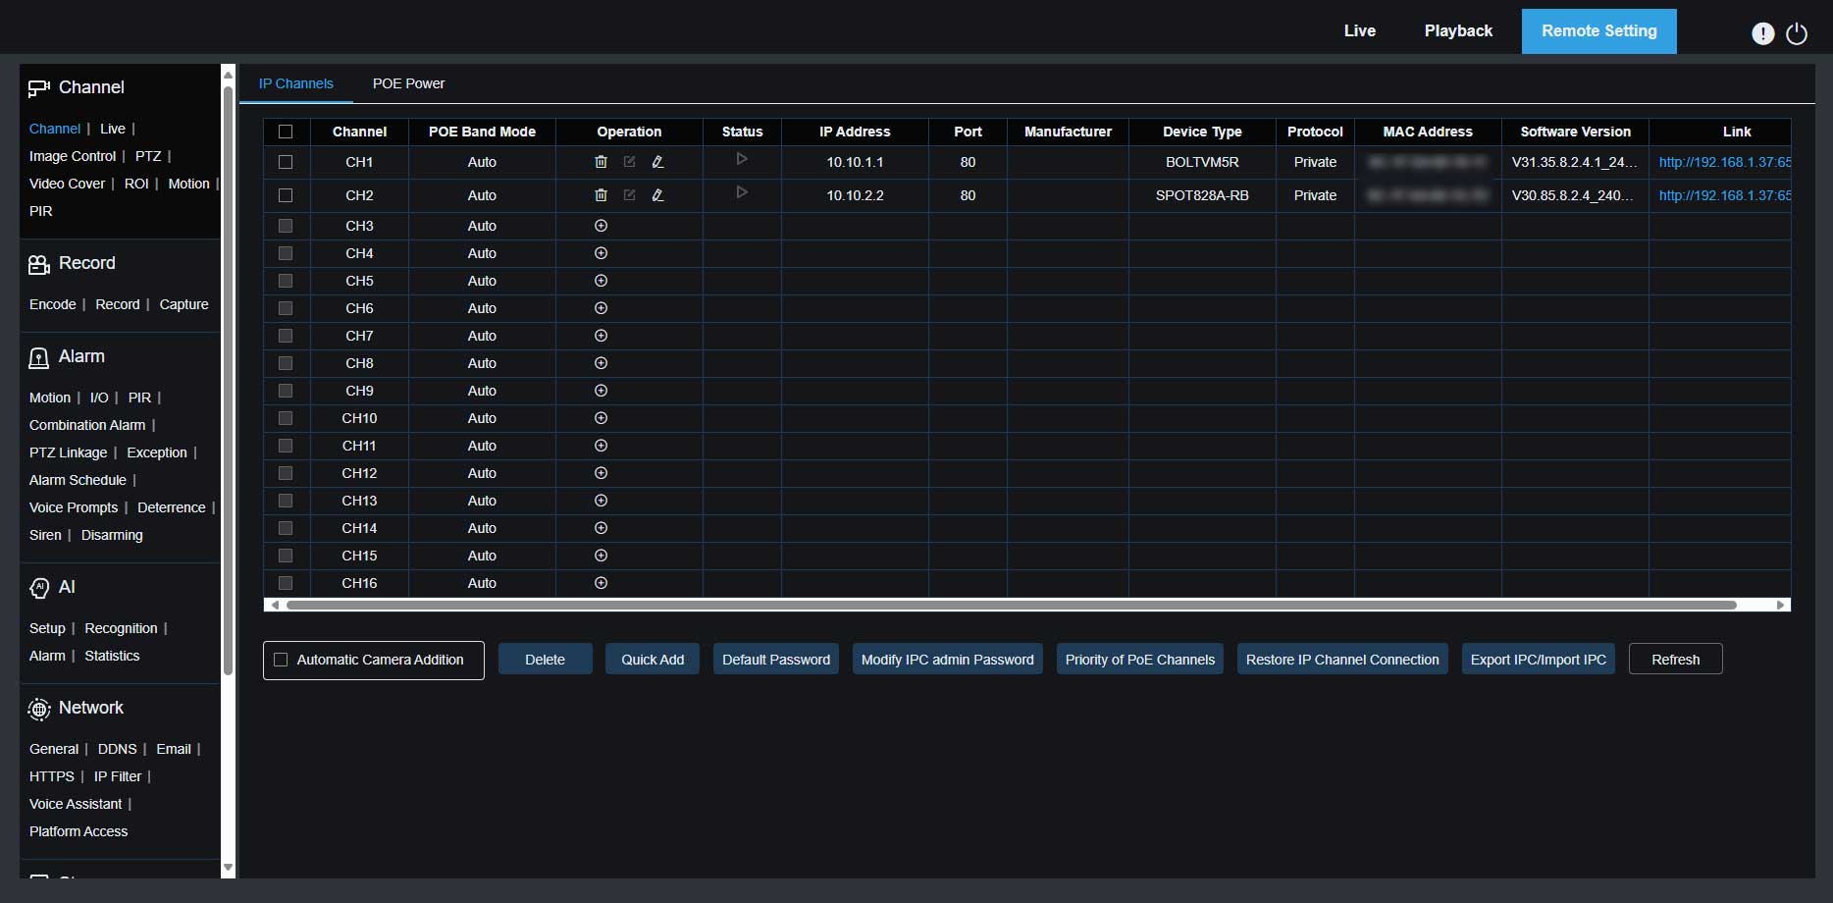Open DDNS under Network section
1833x903 pixels.
[x=118, y=749]
